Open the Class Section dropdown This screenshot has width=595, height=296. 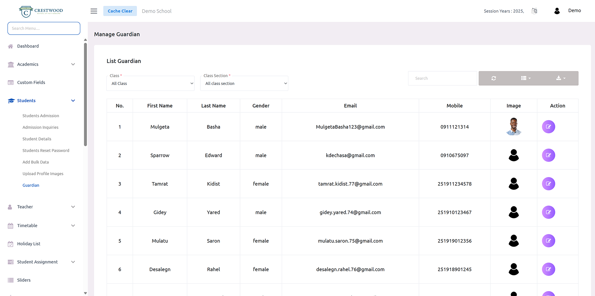click(244, 83)
